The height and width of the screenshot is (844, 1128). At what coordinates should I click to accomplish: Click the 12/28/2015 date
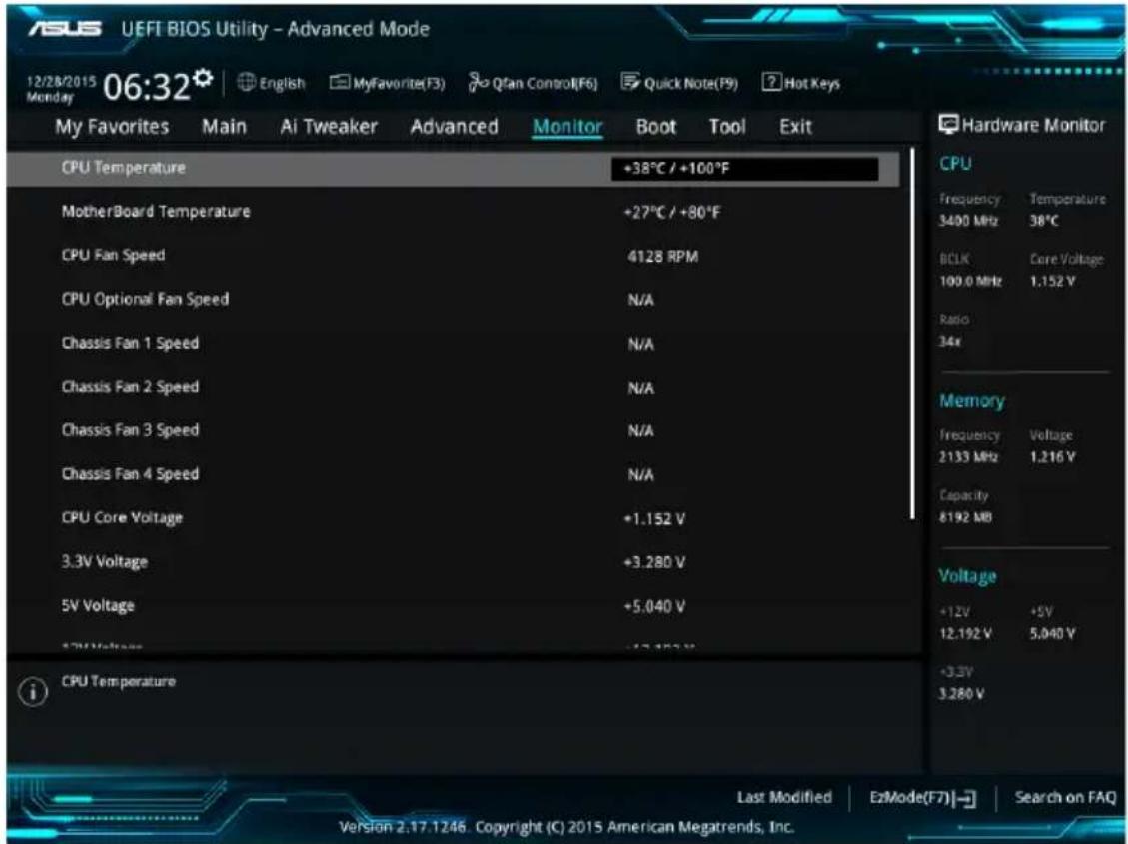coord(60,82)
